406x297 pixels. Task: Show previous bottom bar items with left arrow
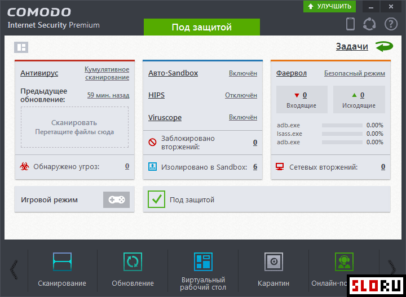[x=14, y=269]
